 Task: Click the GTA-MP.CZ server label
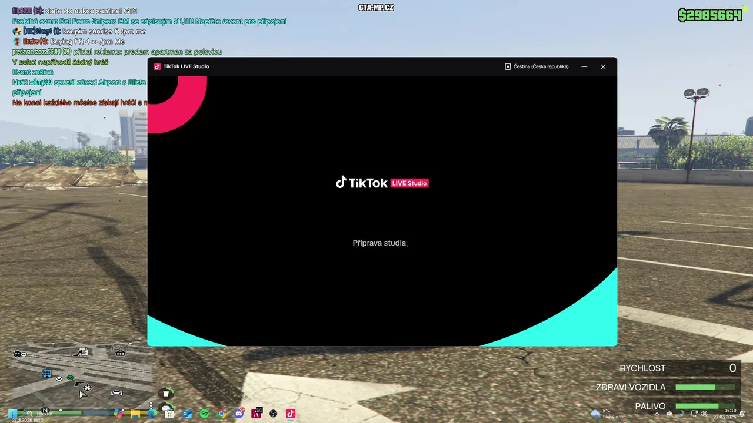pyautogui.click(x=376, y=8)
